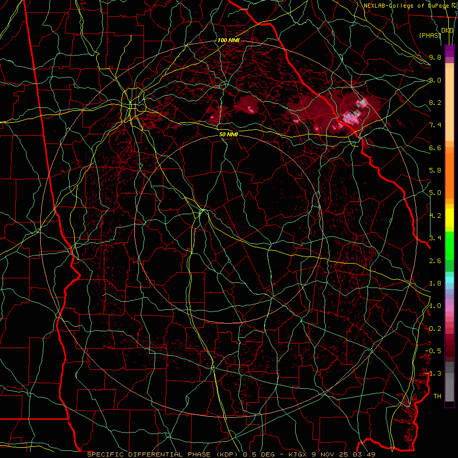Click the 9.0 value on the color scale
This screenshot has height=458, width=458.
tap(435, 80)
